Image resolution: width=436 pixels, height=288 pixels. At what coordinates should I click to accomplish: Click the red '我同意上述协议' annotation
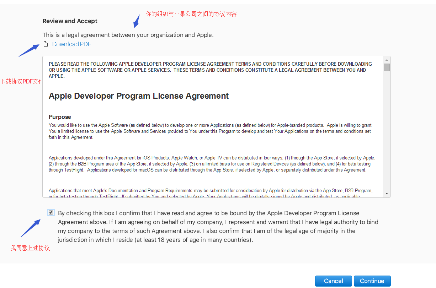30,248
